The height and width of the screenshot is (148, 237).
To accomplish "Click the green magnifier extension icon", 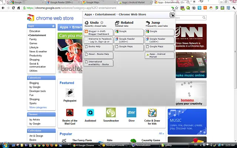I will tap(188, 8).
